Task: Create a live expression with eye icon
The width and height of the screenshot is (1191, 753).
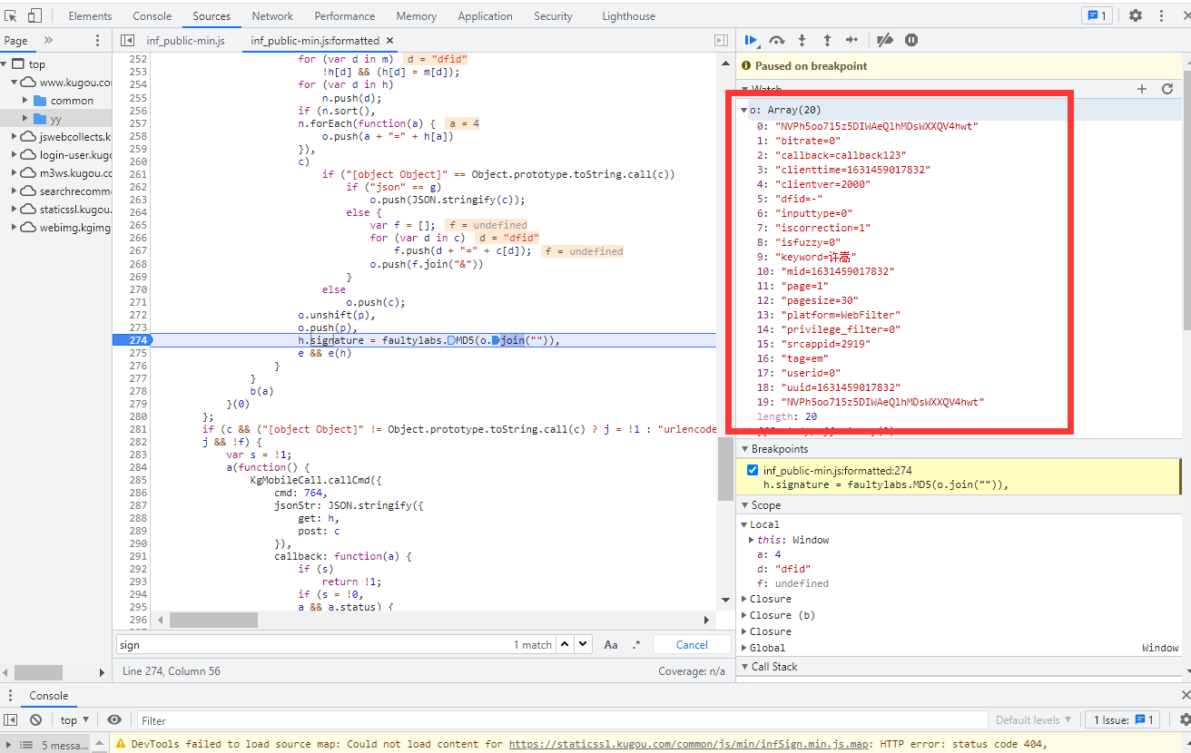Action: point(114,719)
